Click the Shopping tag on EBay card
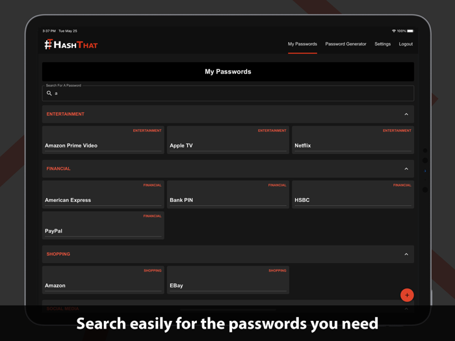The image size is (455, 341). tap(278, 271)
